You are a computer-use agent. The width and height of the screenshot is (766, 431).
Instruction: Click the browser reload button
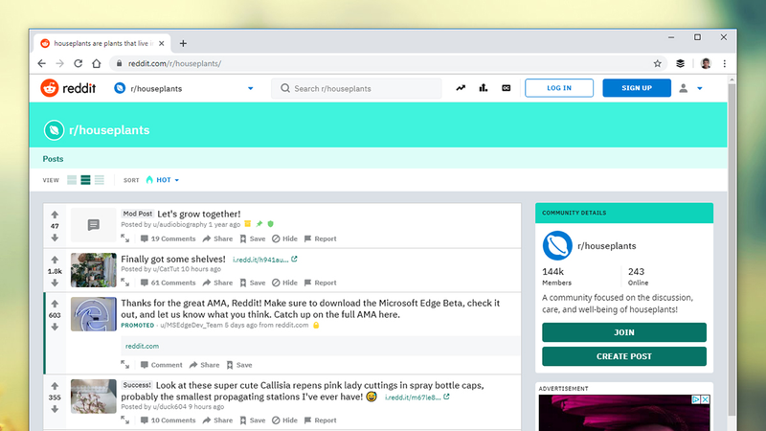pyautogui.click(x=79, y=63)
